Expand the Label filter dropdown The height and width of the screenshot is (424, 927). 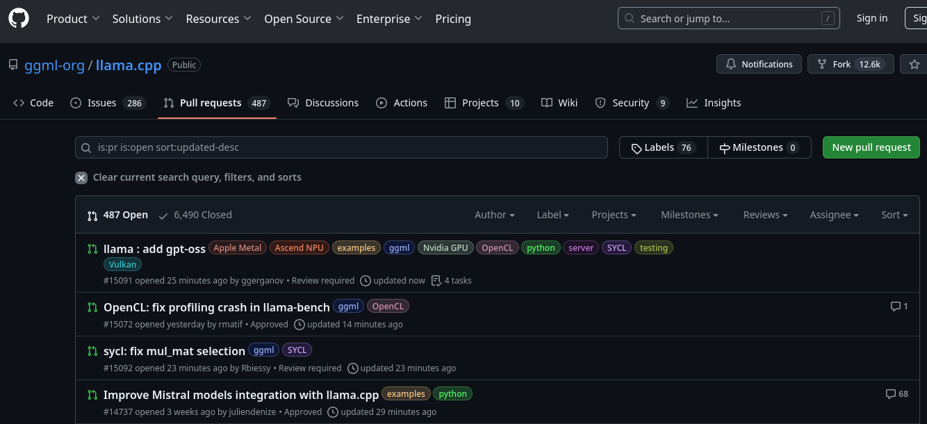click(x=553, y=215)
